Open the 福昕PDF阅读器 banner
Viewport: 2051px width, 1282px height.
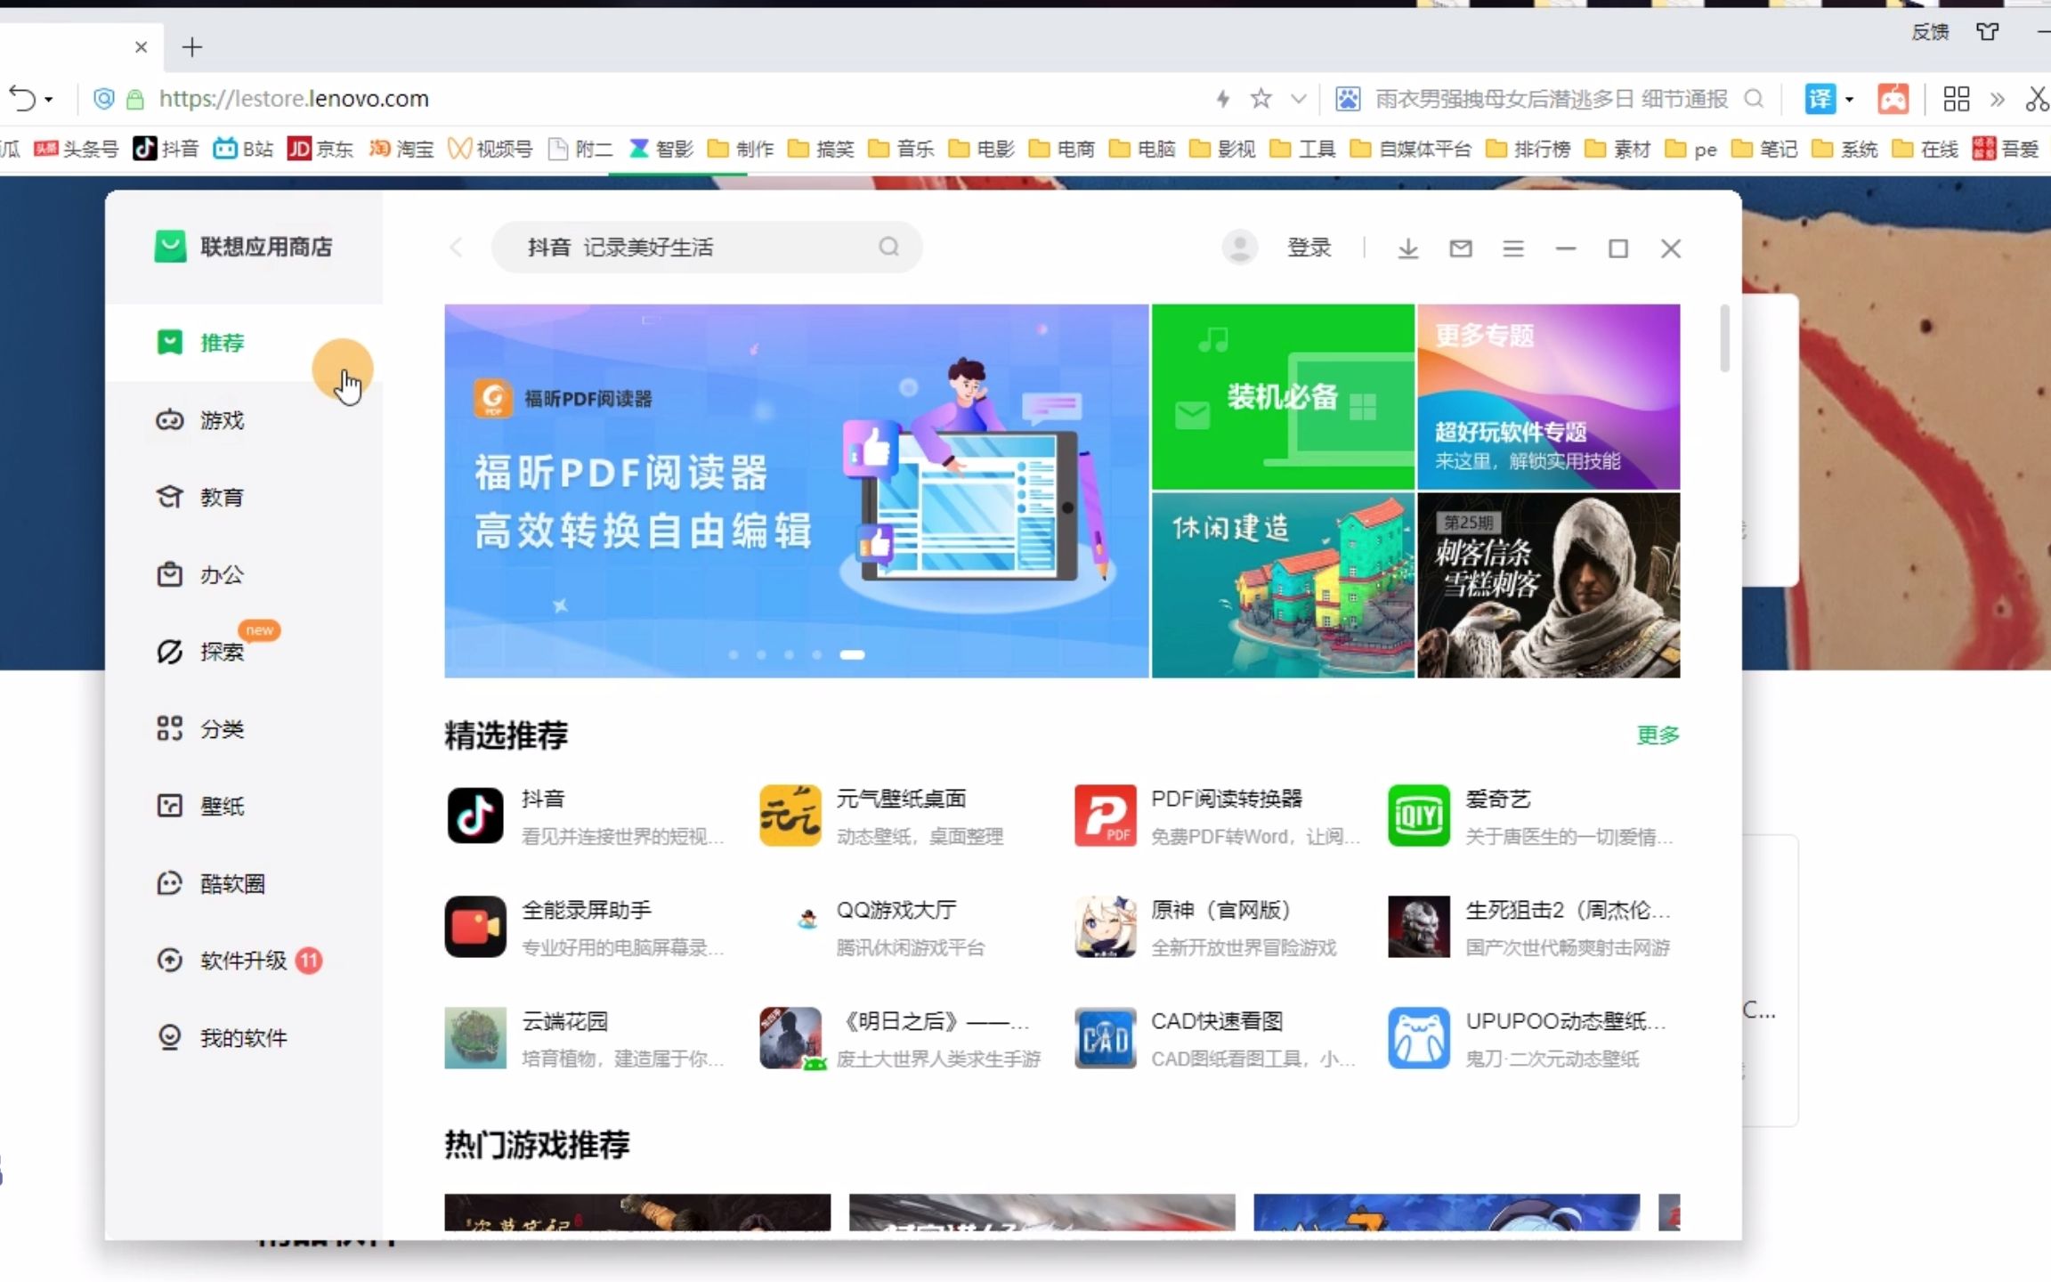point(797,491)
